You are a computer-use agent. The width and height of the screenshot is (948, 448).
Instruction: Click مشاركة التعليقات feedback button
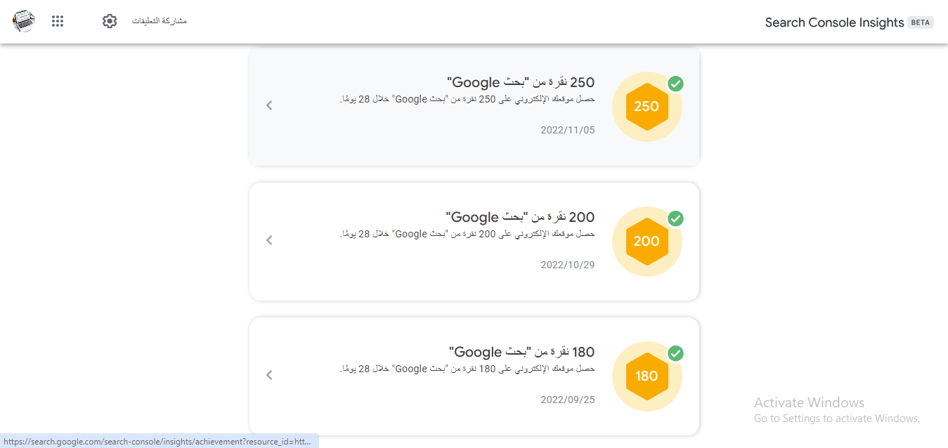[160, 21]
